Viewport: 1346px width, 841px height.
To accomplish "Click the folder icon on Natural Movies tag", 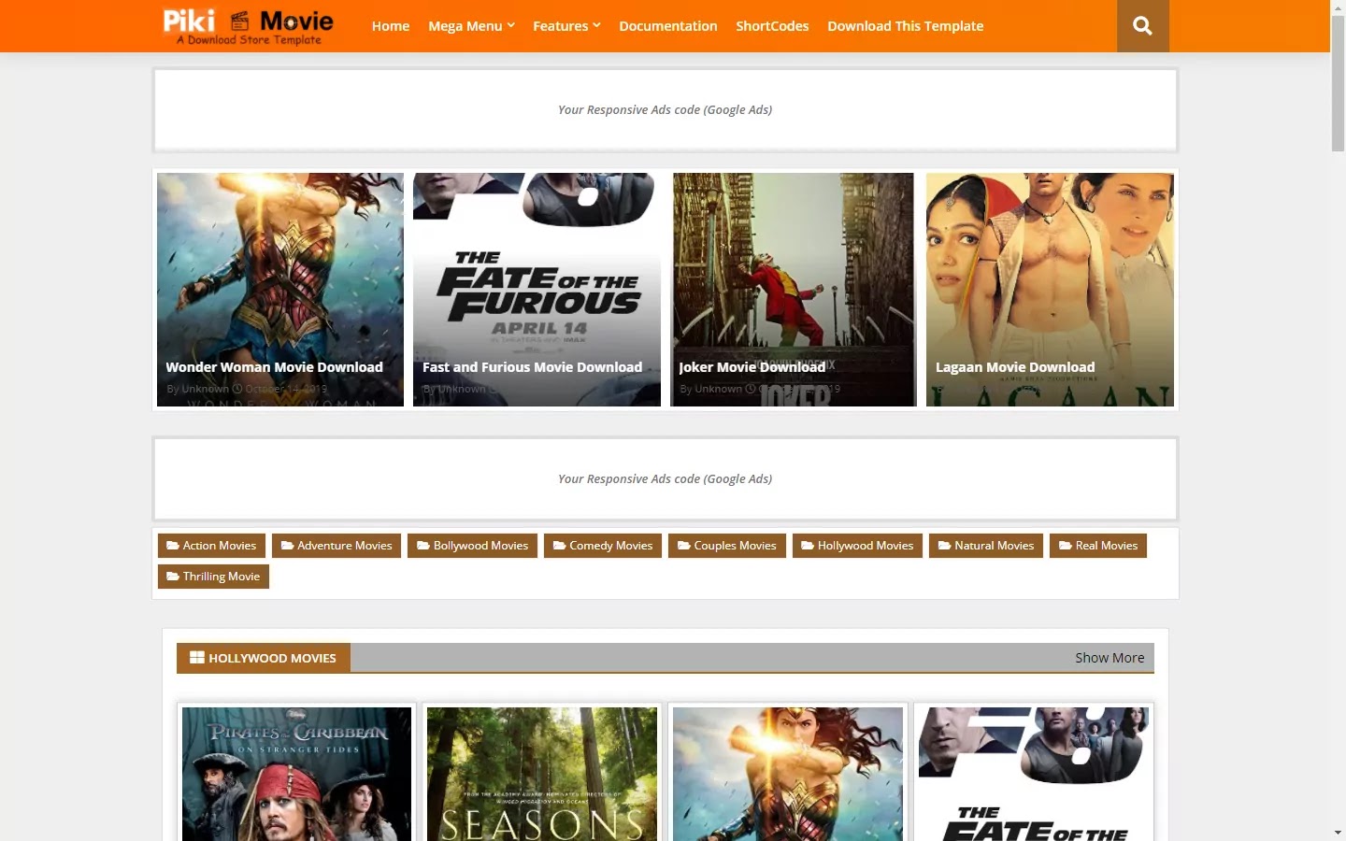I will click(944, 546).
